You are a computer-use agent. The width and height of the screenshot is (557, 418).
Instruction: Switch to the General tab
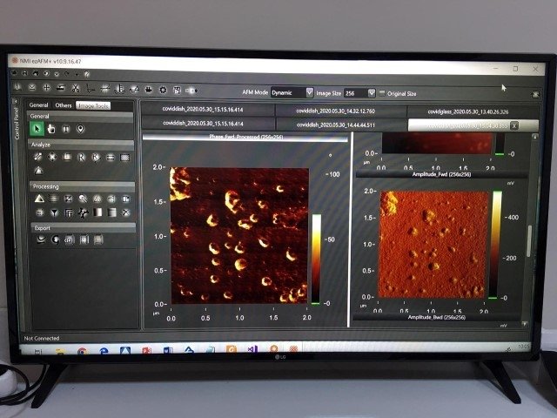(x=38, y=105)
